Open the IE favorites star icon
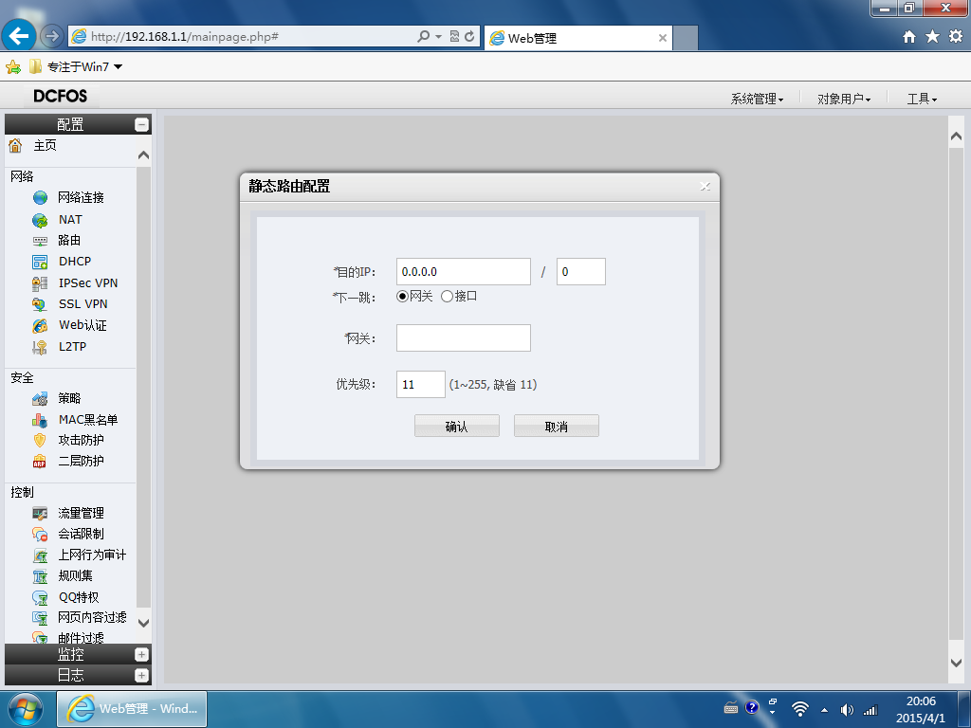The width and height of the screenshot is (971, 728). tap(933, 37)
